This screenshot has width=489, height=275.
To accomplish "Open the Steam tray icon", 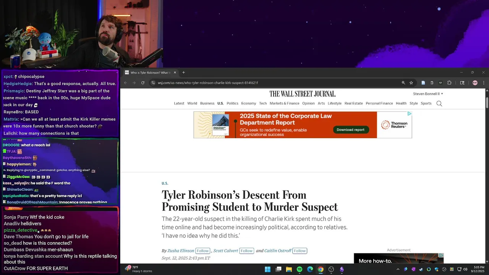I will tap(421, 269).
